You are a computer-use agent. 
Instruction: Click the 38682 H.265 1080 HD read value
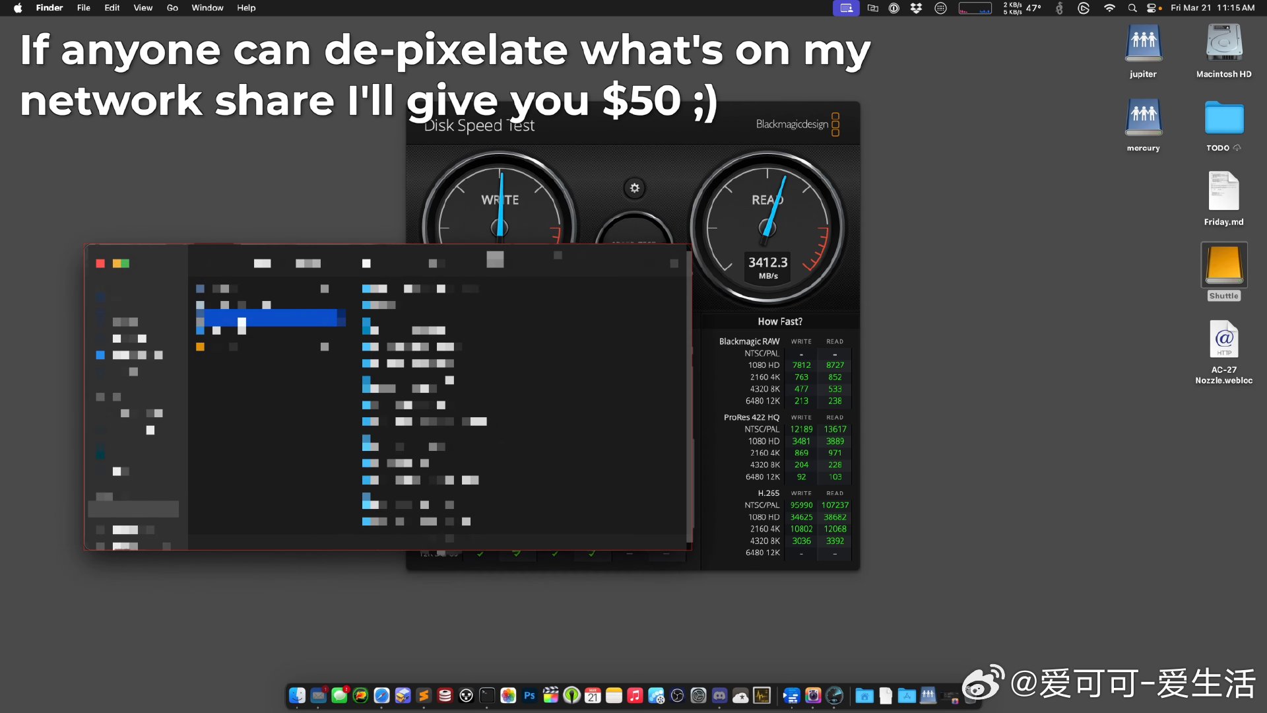coord(835,517)
